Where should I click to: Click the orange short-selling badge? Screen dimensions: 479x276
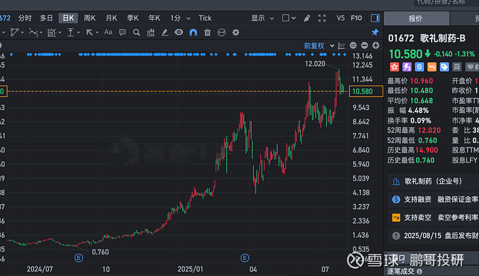pyautogui.click(x=432, y=67)
